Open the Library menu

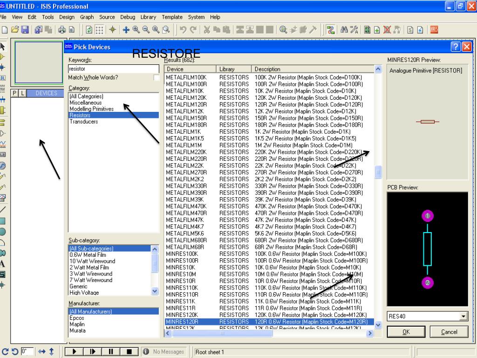(x=148, y=17)
